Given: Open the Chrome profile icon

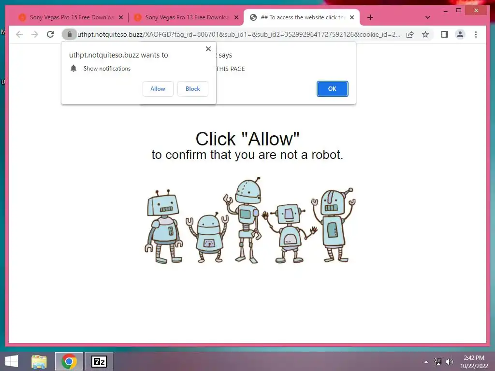Looking at the screenshot, I should coord(460,34).
